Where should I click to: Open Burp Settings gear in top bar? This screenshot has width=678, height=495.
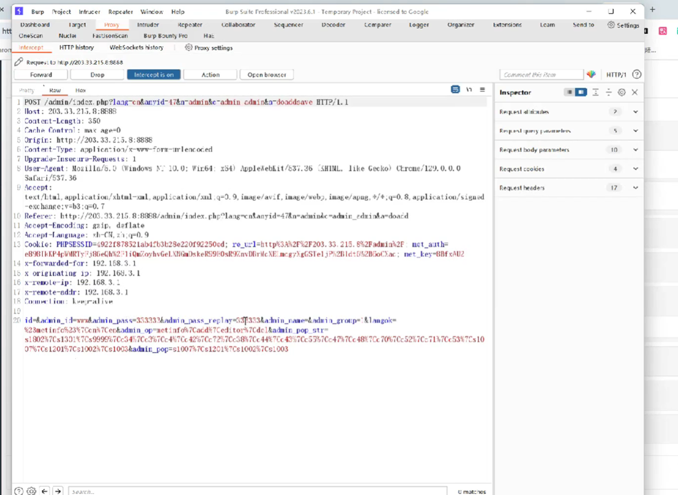(x=623, y=25)
